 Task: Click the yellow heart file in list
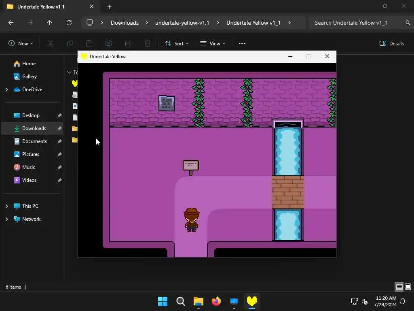(75, 83)
